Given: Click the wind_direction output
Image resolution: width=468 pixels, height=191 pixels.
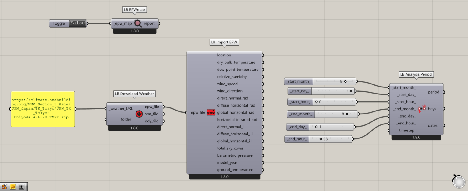Looking at the screenshot, I should tap(230, 91).
